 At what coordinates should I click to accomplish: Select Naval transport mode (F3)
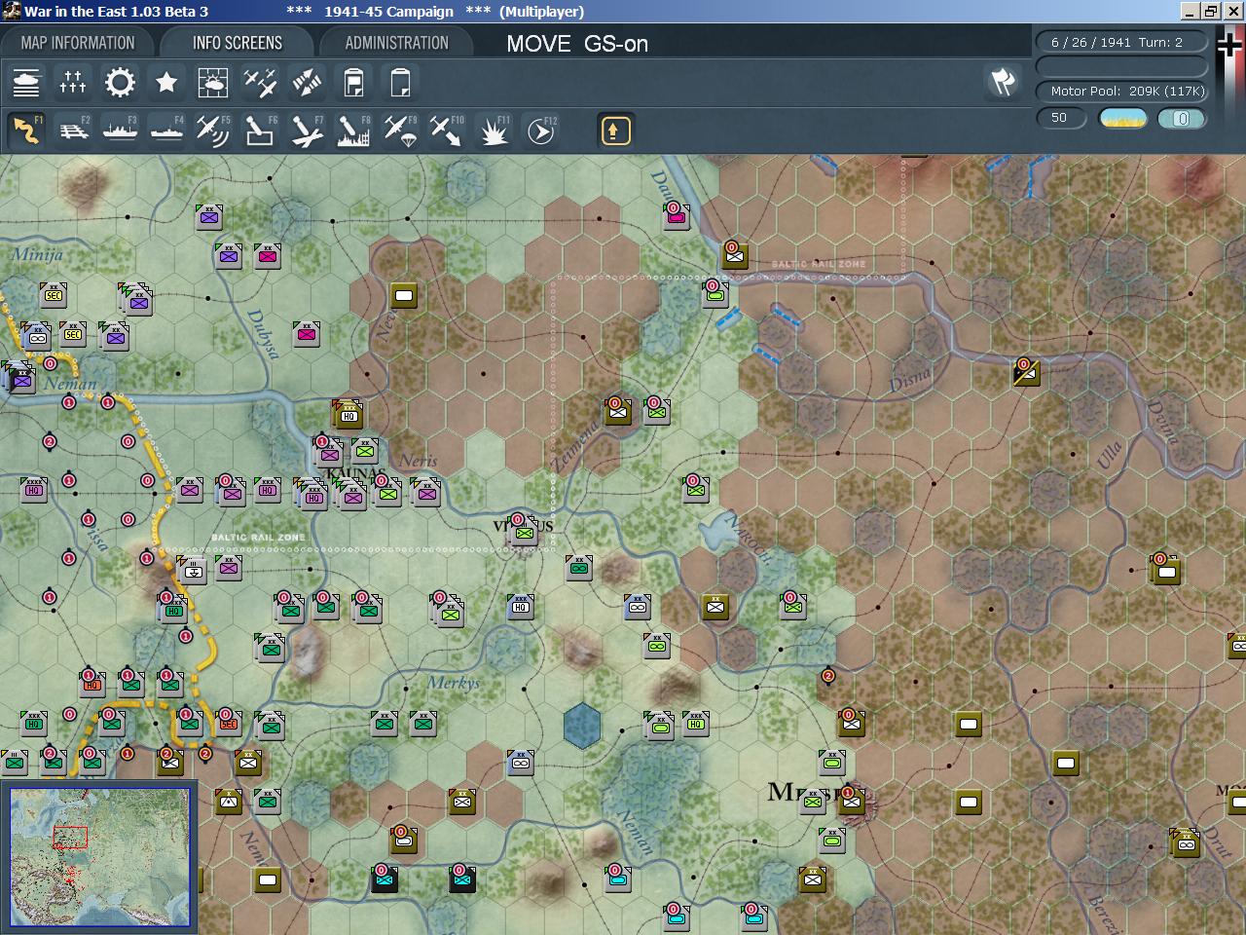(x=120, y=131)
